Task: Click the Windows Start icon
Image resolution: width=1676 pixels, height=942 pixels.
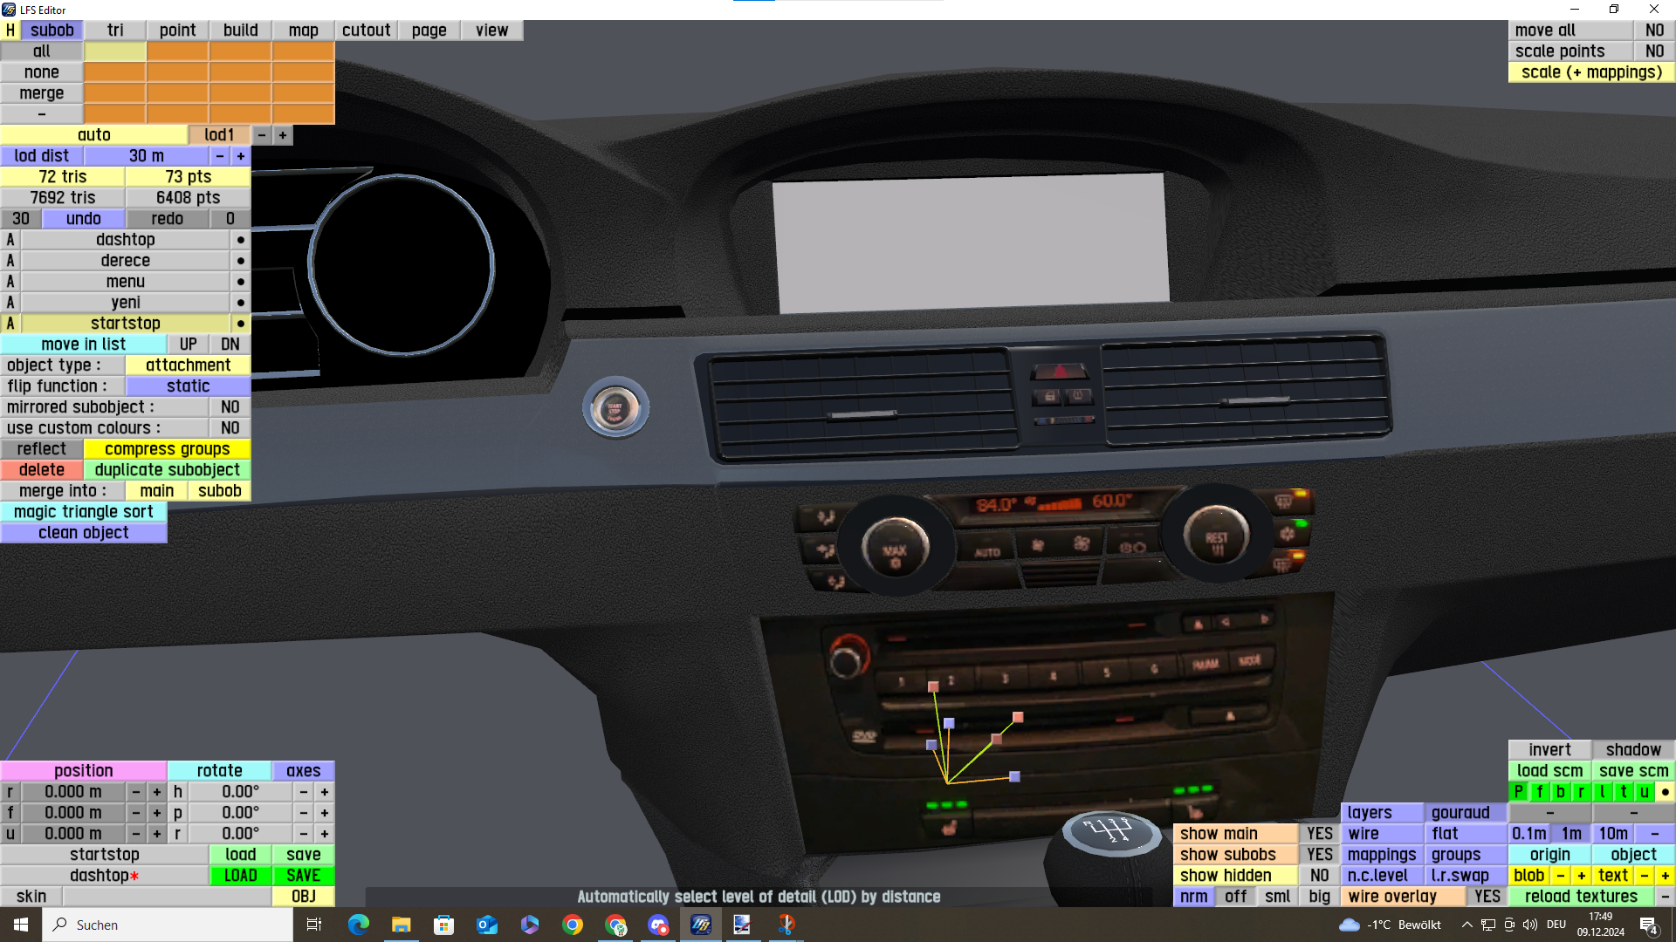Action: pos(21,925)
